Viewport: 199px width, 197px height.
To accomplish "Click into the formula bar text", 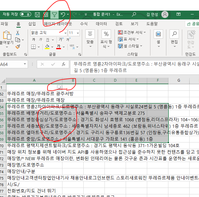I will click(135, 67).
